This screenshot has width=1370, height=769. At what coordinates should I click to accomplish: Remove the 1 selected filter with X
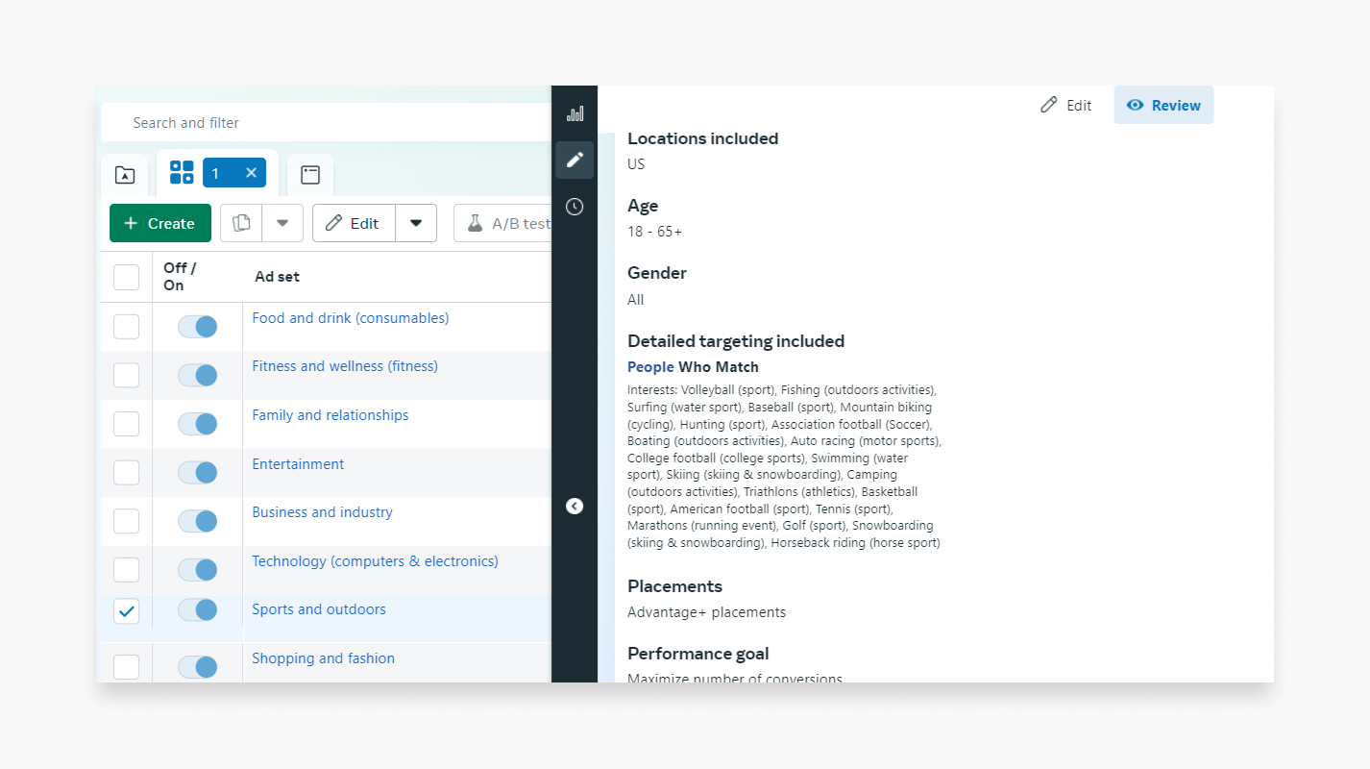tap(251, 173)
